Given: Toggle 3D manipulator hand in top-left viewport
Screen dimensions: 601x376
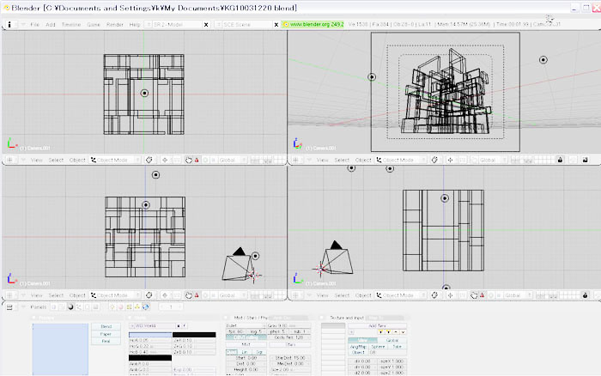Looking at the screenshot, I should point(189,160).
